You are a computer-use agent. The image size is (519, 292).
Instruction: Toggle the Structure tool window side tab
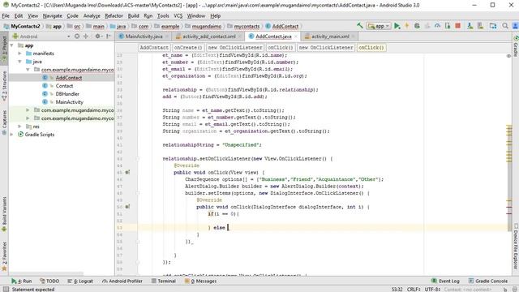click(x=4, y=87)
